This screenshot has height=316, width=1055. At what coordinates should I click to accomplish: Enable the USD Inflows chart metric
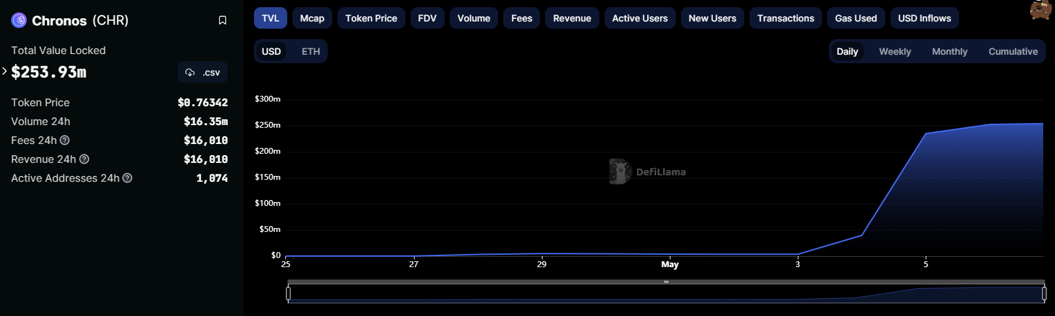924,18
